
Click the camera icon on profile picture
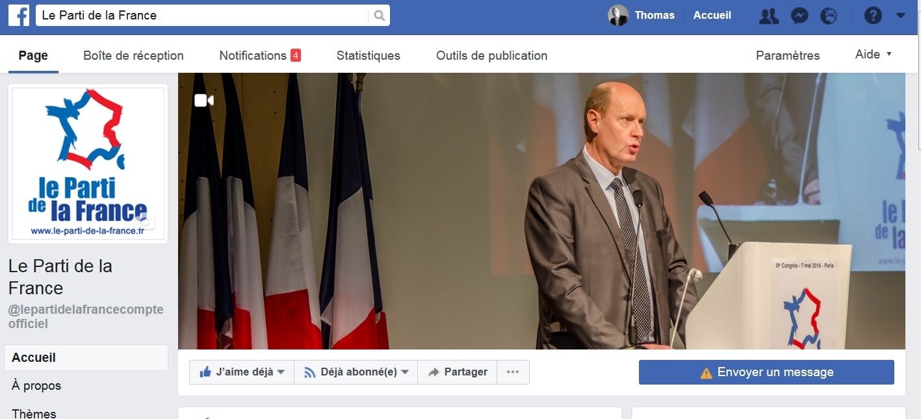[x=146, y=223]
